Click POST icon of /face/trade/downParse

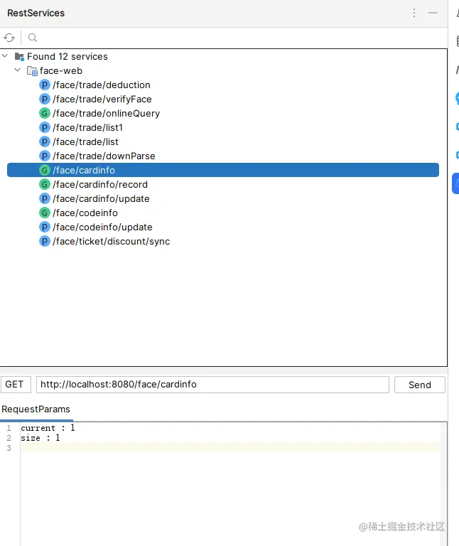[44, 156]
